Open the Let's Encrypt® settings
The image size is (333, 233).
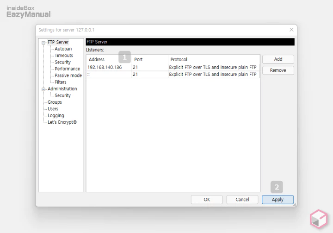(62, 122)
